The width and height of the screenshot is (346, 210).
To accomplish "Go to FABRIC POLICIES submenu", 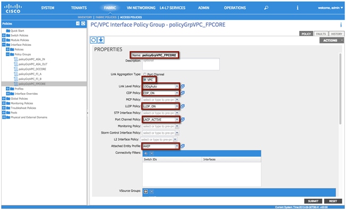I will pyautogui.click(x=106, y=17).
